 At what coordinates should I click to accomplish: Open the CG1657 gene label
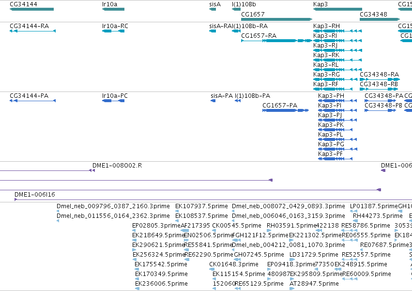point(253,14)
